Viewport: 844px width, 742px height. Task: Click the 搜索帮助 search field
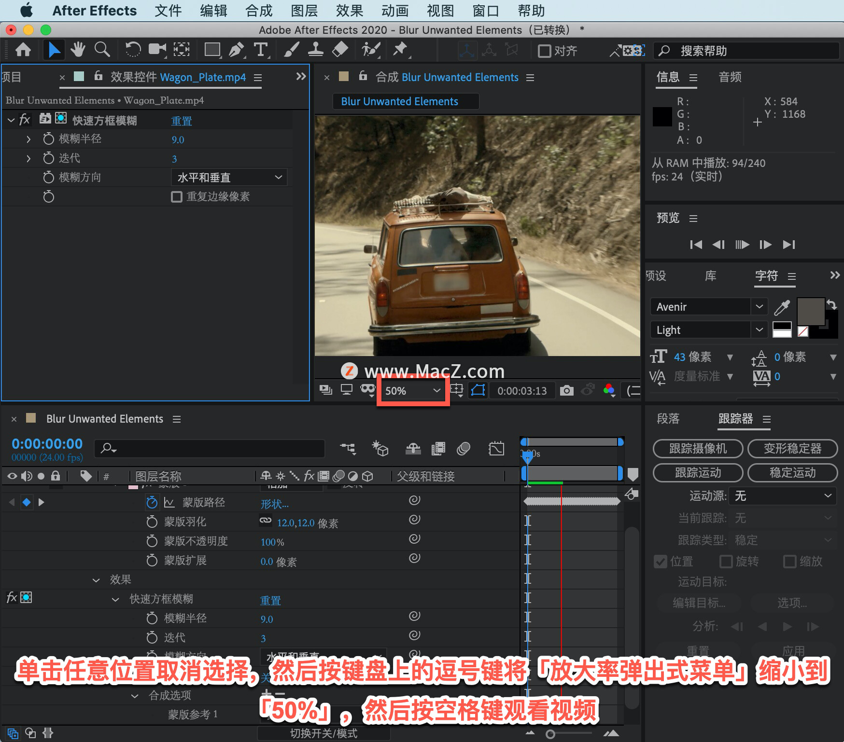pyautogui.click(x=746, y=51)
